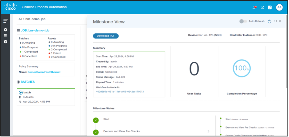Close the Milestone View panel
The height and width of the screenshot is (137, 289).
(x=280, y=21)
